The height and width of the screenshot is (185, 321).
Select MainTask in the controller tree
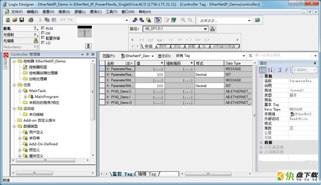click(38, 91)
